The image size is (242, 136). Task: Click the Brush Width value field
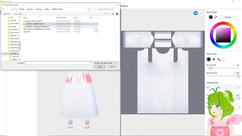coord(237,65)
